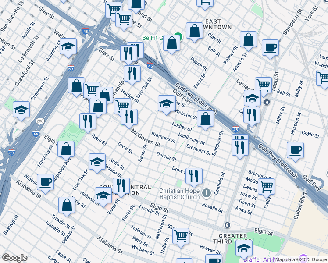Open the school marker near Jackson St
The image size is (328, 263).
68,48
